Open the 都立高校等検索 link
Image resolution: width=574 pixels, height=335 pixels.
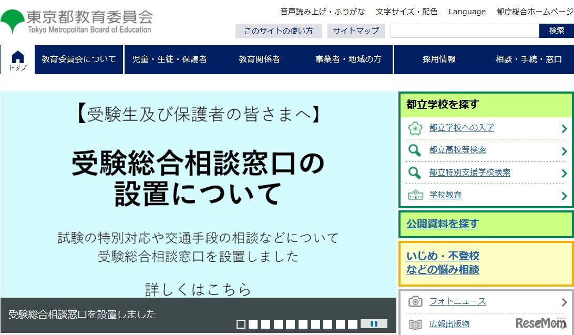(x=458, y=150)
